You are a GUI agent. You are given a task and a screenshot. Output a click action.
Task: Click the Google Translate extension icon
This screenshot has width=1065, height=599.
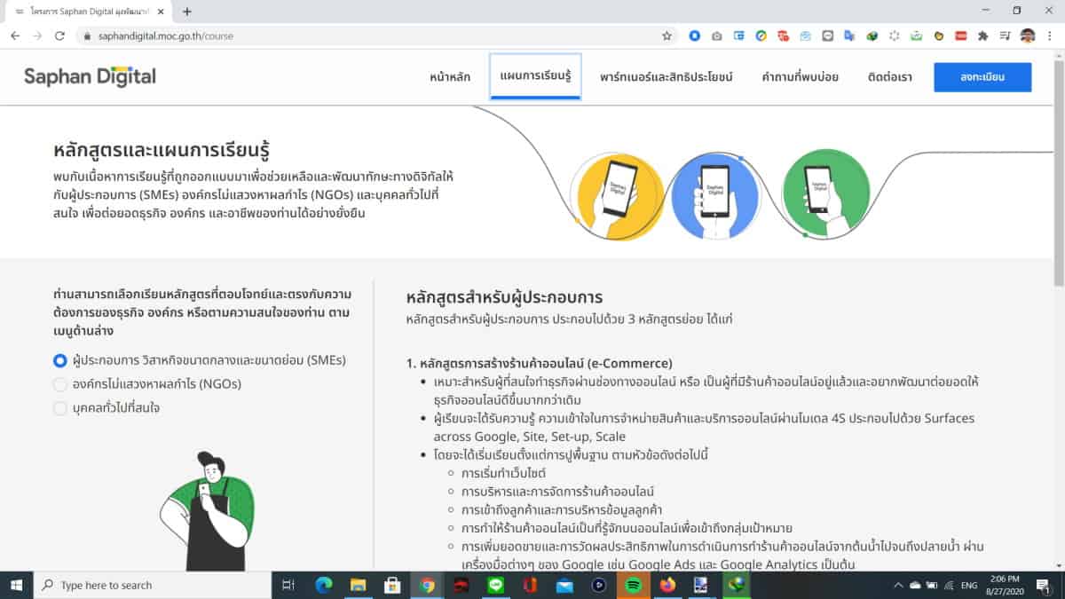[x=849, y=36]
